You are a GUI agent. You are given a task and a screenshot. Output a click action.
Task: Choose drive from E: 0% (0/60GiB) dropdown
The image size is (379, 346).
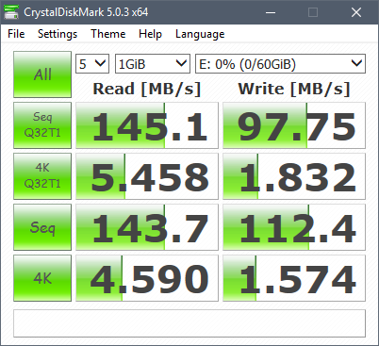pos(280,64)
